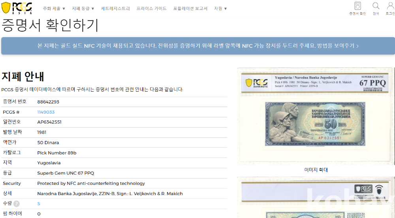Select the 50 Dinara denomination value
Viewport: 395px width, 218px height.
click(48, 143)
